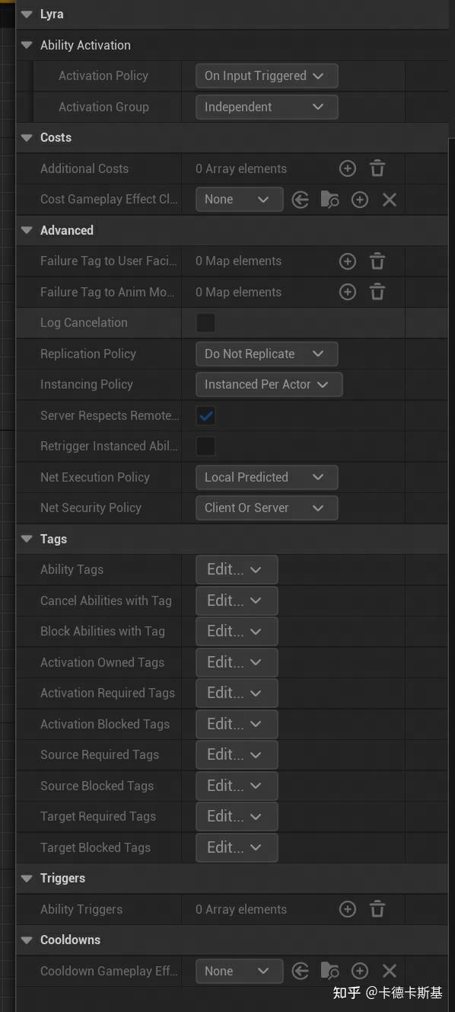Select the Activation Group label
455x1012 pixels.
[x=103, y=107]
